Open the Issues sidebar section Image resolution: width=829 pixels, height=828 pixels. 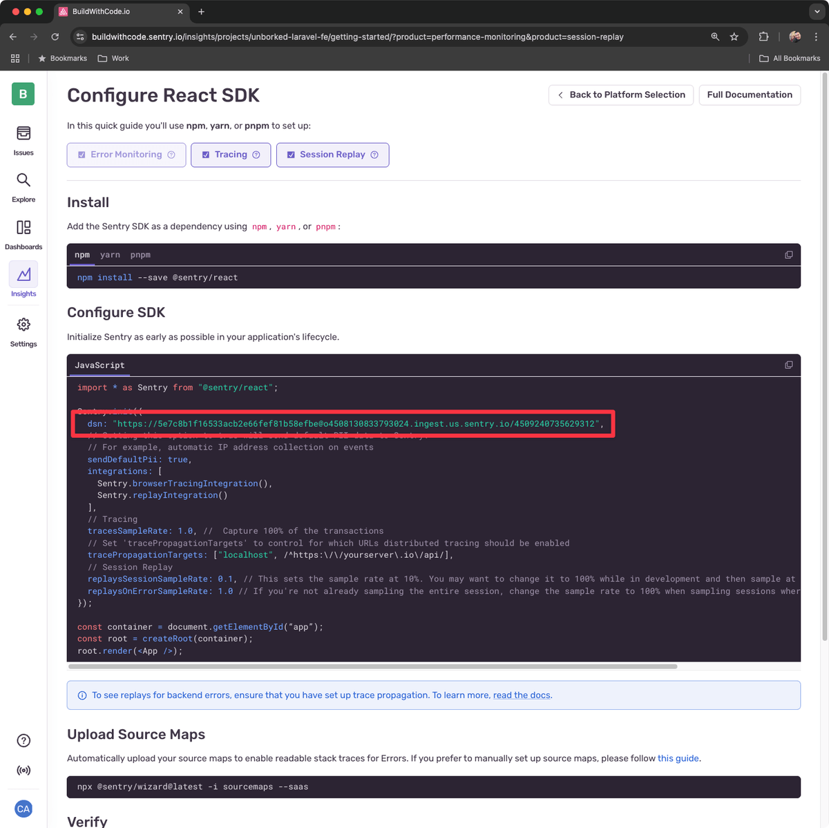coord(23,141)
